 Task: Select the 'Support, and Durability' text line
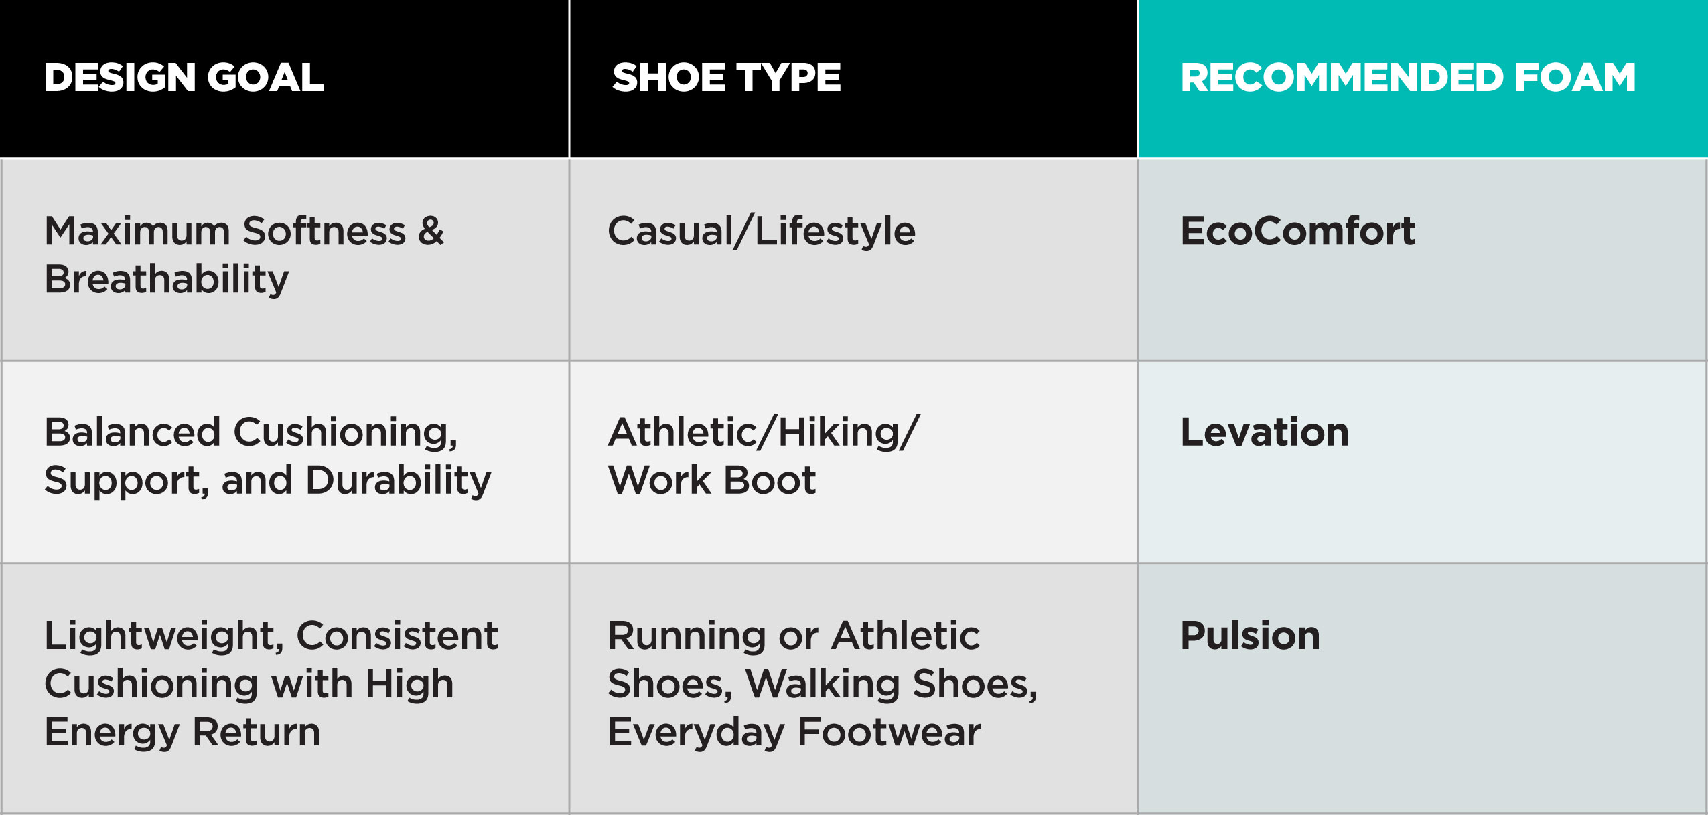point(267,480)
